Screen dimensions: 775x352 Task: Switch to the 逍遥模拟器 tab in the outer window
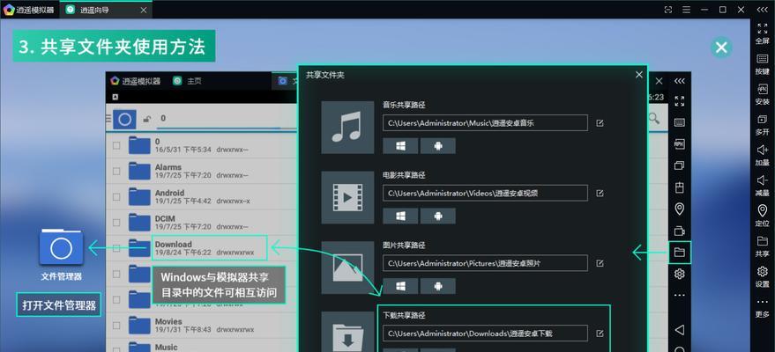pyautogui.click(x=29, y=10)
